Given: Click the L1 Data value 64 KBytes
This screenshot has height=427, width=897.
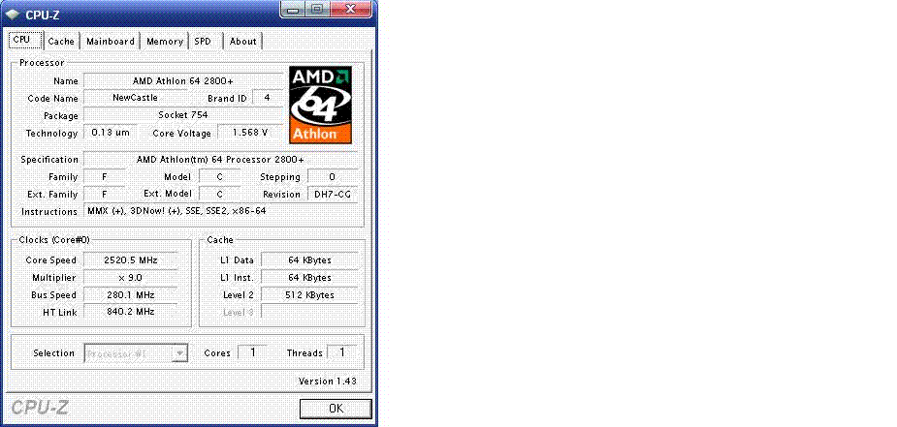Looking at the screenshot, I should click(x=310, y=260).
